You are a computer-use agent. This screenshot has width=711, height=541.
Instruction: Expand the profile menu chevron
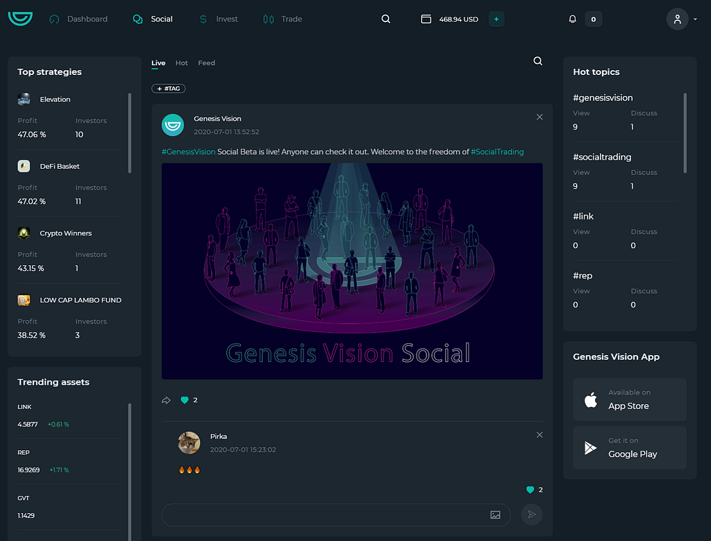tap(695, 19)
